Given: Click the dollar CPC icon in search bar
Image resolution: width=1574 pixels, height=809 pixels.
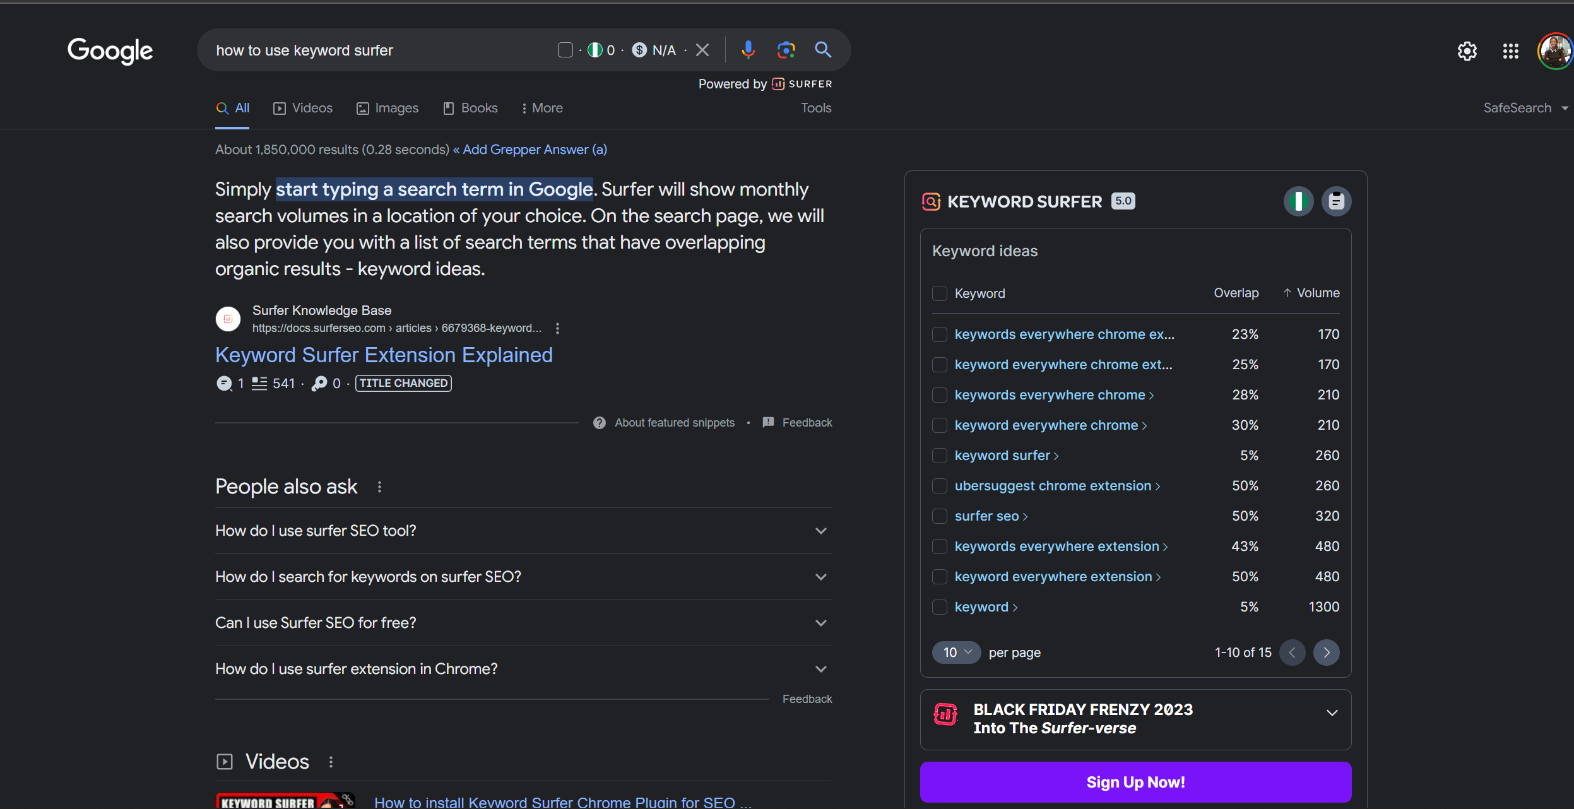Looking at the screenshot, I should tap(639, 50).
